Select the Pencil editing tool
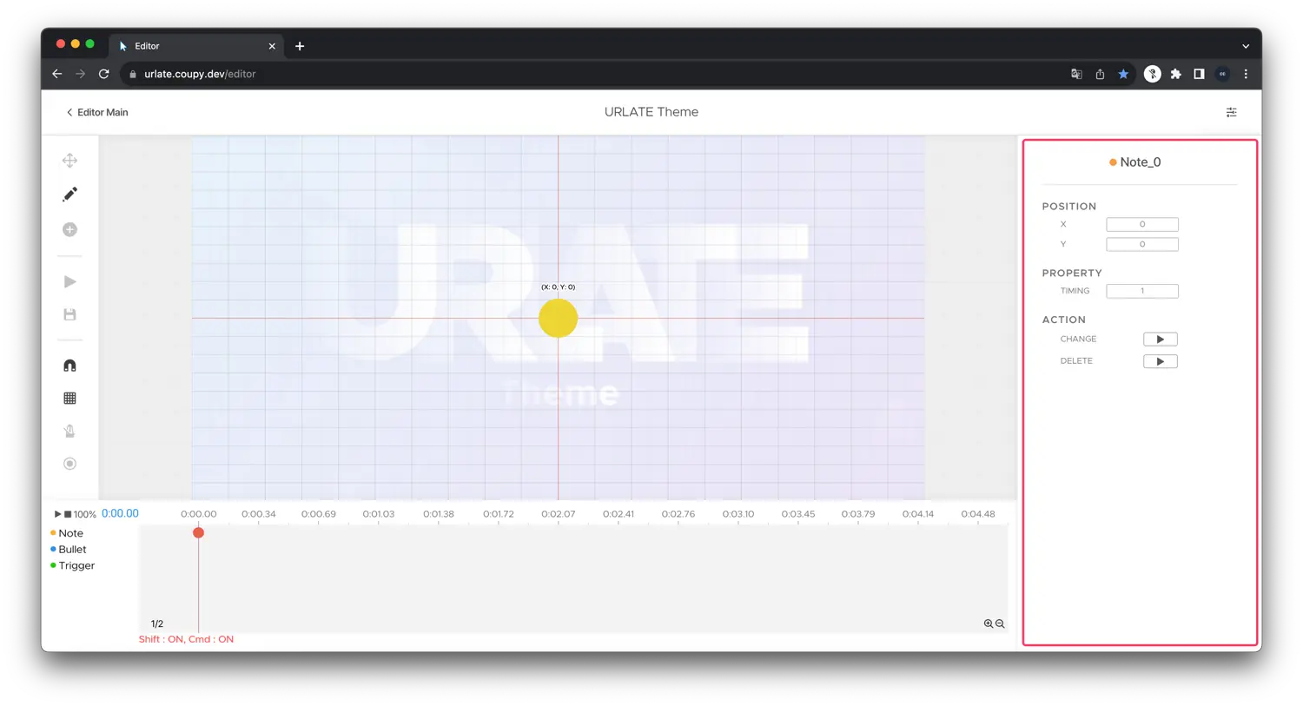 pyautogui.click(x=69, y=194)
